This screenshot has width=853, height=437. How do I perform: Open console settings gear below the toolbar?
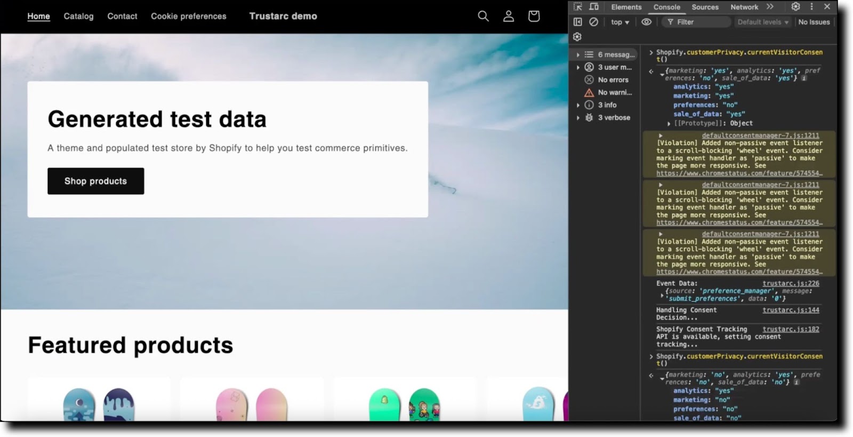click(577, 37)
